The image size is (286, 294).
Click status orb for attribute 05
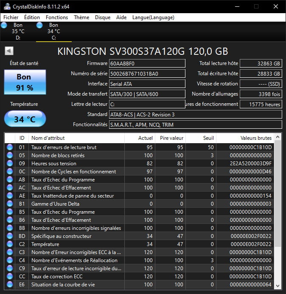10,155
